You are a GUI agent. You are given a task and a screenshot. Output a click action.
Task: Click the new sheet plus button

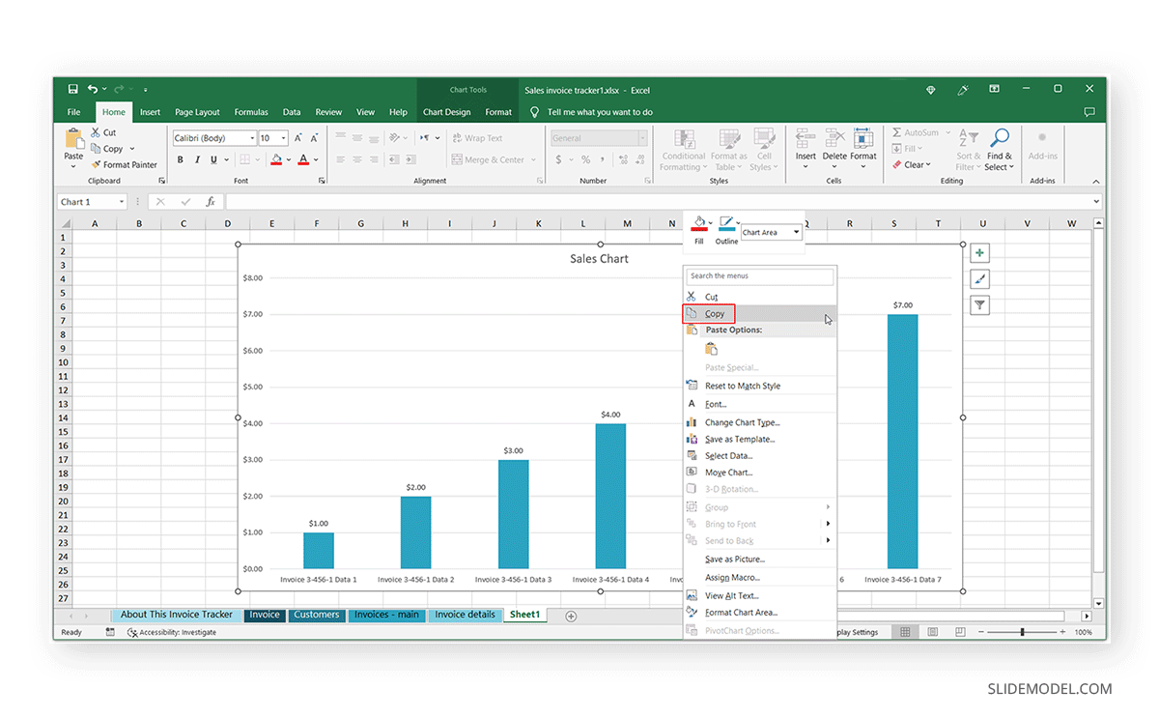pos(570,615)
